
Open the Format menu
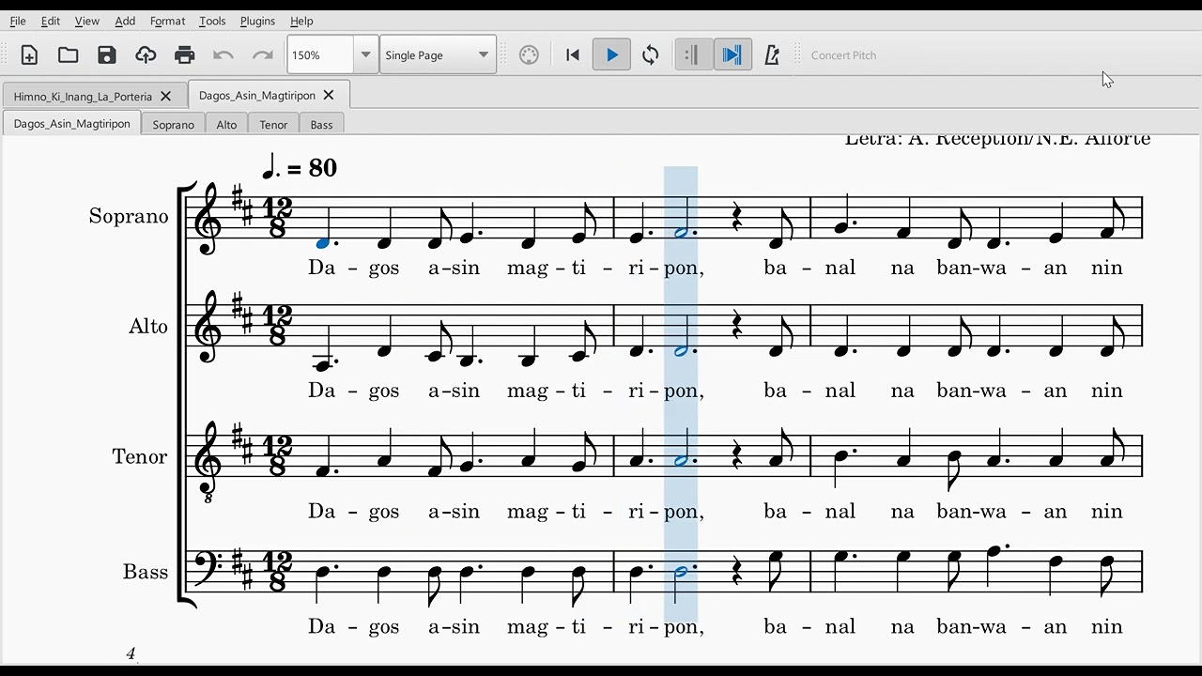click(x=167, y=21)
